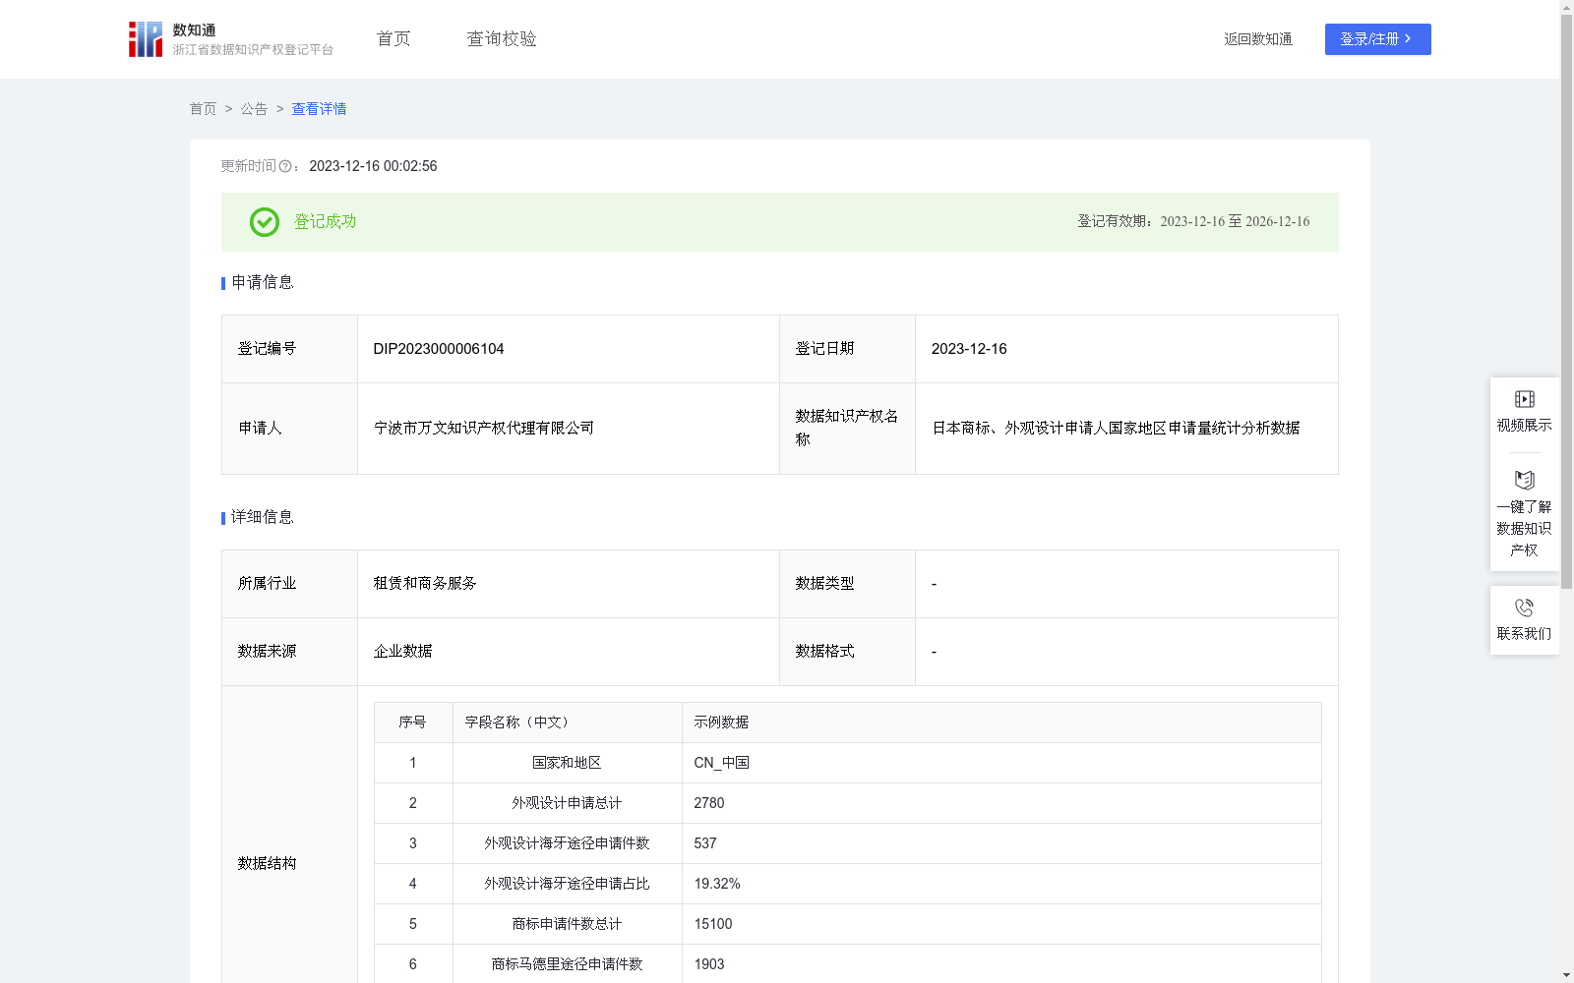Click the 企业数据 source value

pos(402,652)
